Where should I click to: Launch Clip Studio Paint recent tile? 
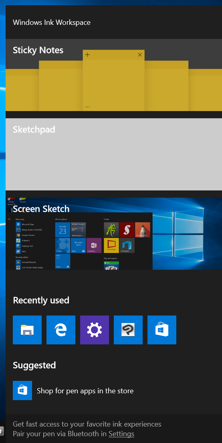(128, 330)
